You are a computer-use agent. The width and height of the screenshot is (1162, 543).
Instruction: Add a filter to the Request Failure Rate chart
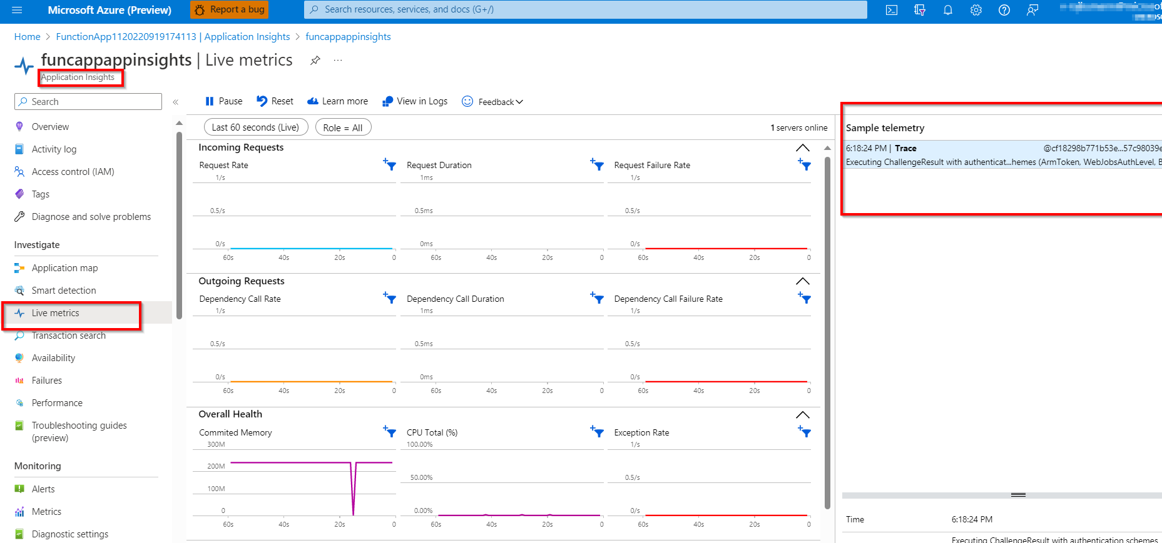point(805,165)
